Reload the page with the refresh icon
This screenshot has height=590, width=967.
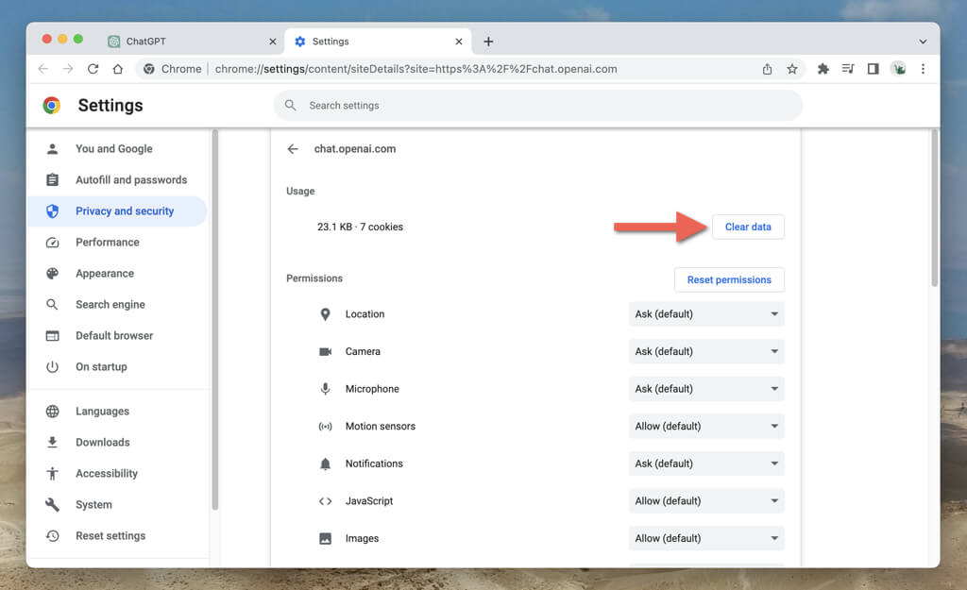click(93, 69)
